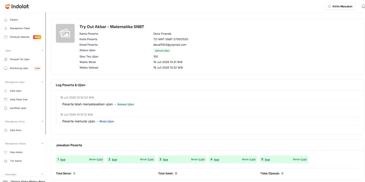The height and width of the screenshot is (182, 365).
Task: Click the Total Salah count
Action: point(176,174)
